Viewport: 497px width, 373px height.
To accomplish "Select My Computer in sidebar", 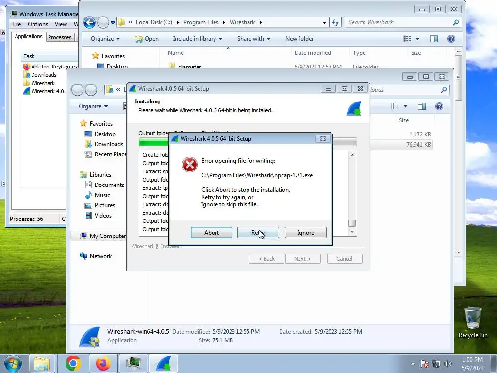I will (x=103, y=236).
